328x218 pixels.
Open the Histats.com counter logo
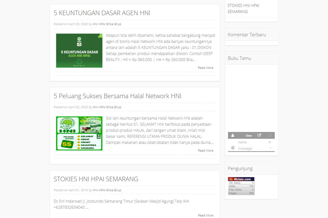[241, 179]
